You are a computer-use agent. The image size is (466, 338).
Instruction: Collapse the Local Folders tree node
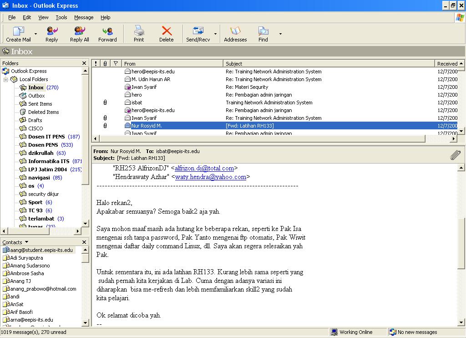pyautogui.click(x=5, y=79)
